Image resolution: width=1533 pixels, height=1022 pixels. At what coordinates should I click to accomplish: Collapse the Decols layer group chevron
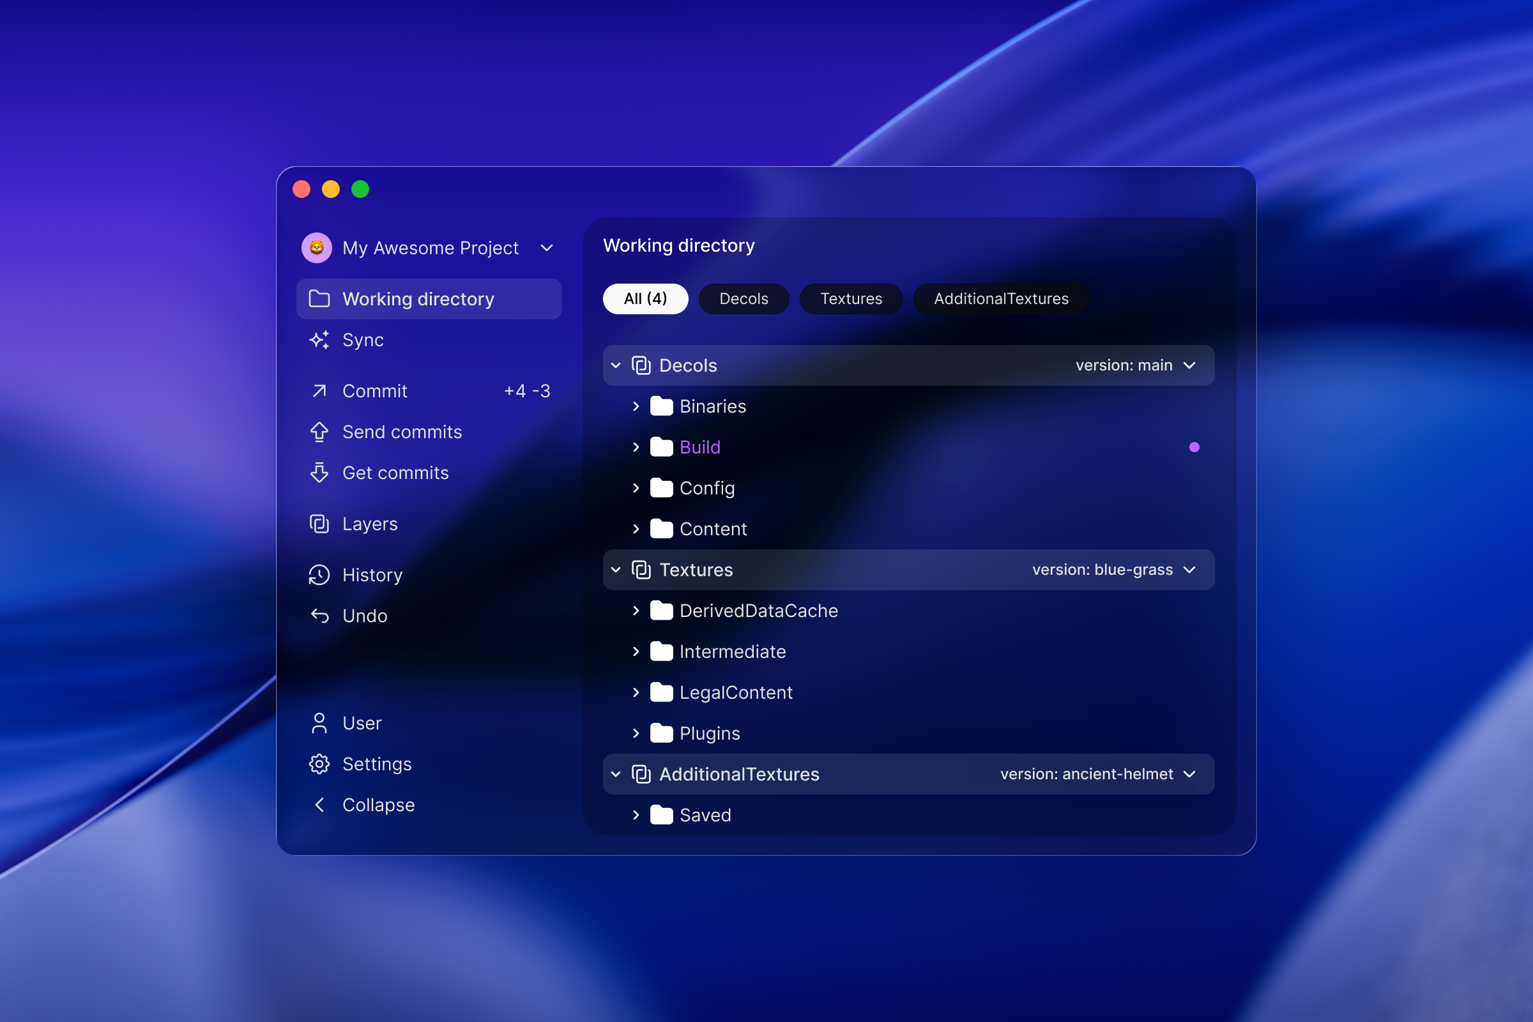pyautogui.click(x=616, y=365)
